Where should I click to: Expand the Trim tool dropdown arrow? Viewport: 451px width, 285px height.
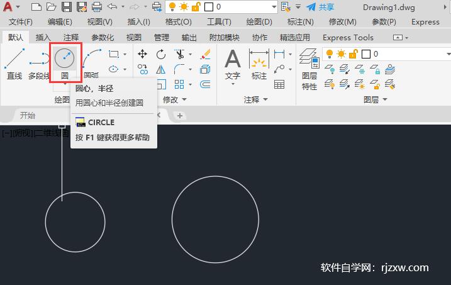(x=190, y=54)
